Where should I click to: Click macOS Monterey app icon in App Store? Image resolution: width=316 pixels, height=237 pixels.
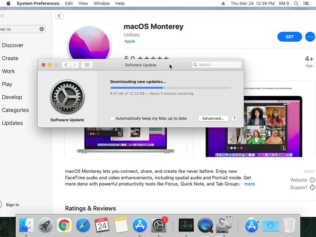click(x=89, y=43)
